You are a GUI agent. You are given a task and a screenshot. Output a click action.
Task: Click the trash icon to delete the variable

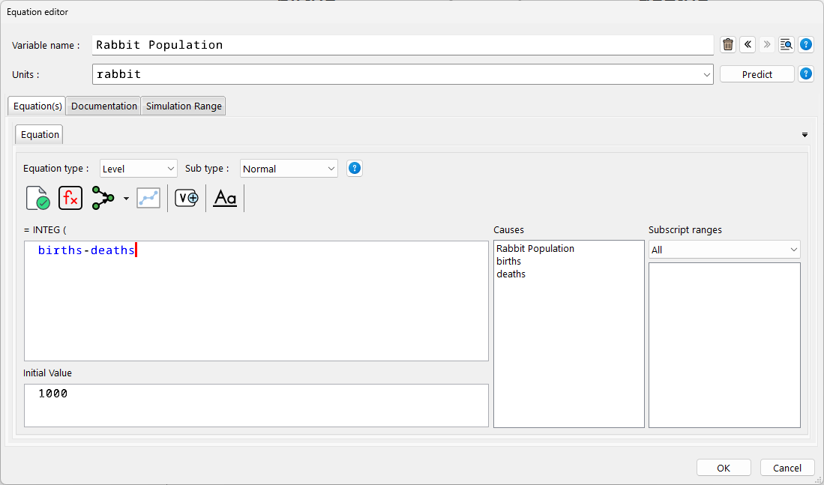727,45
